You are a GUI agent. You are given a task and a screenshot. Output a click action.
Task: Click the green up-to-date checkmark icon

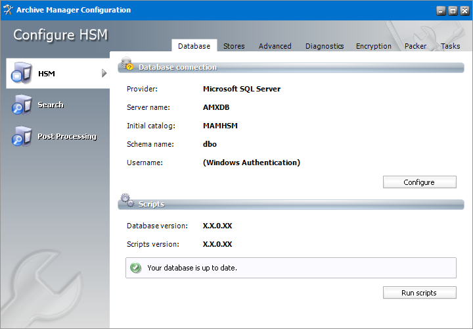coord(135,268)
